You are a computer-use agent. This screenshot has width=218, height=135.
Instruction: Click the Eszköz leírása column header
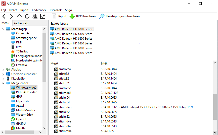[59, 24]
